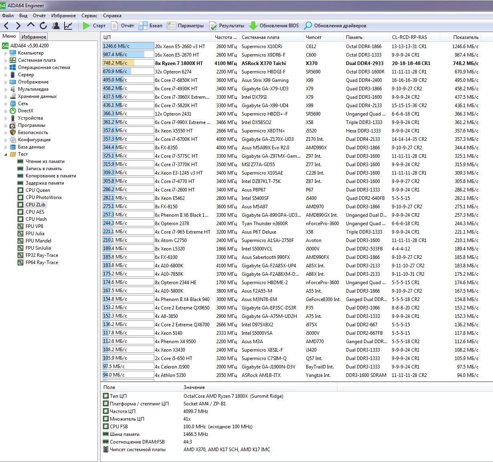The image size is (493, 462).
Task: Click the Результаты toolbar icon
Action: click(x=212, y=26)
